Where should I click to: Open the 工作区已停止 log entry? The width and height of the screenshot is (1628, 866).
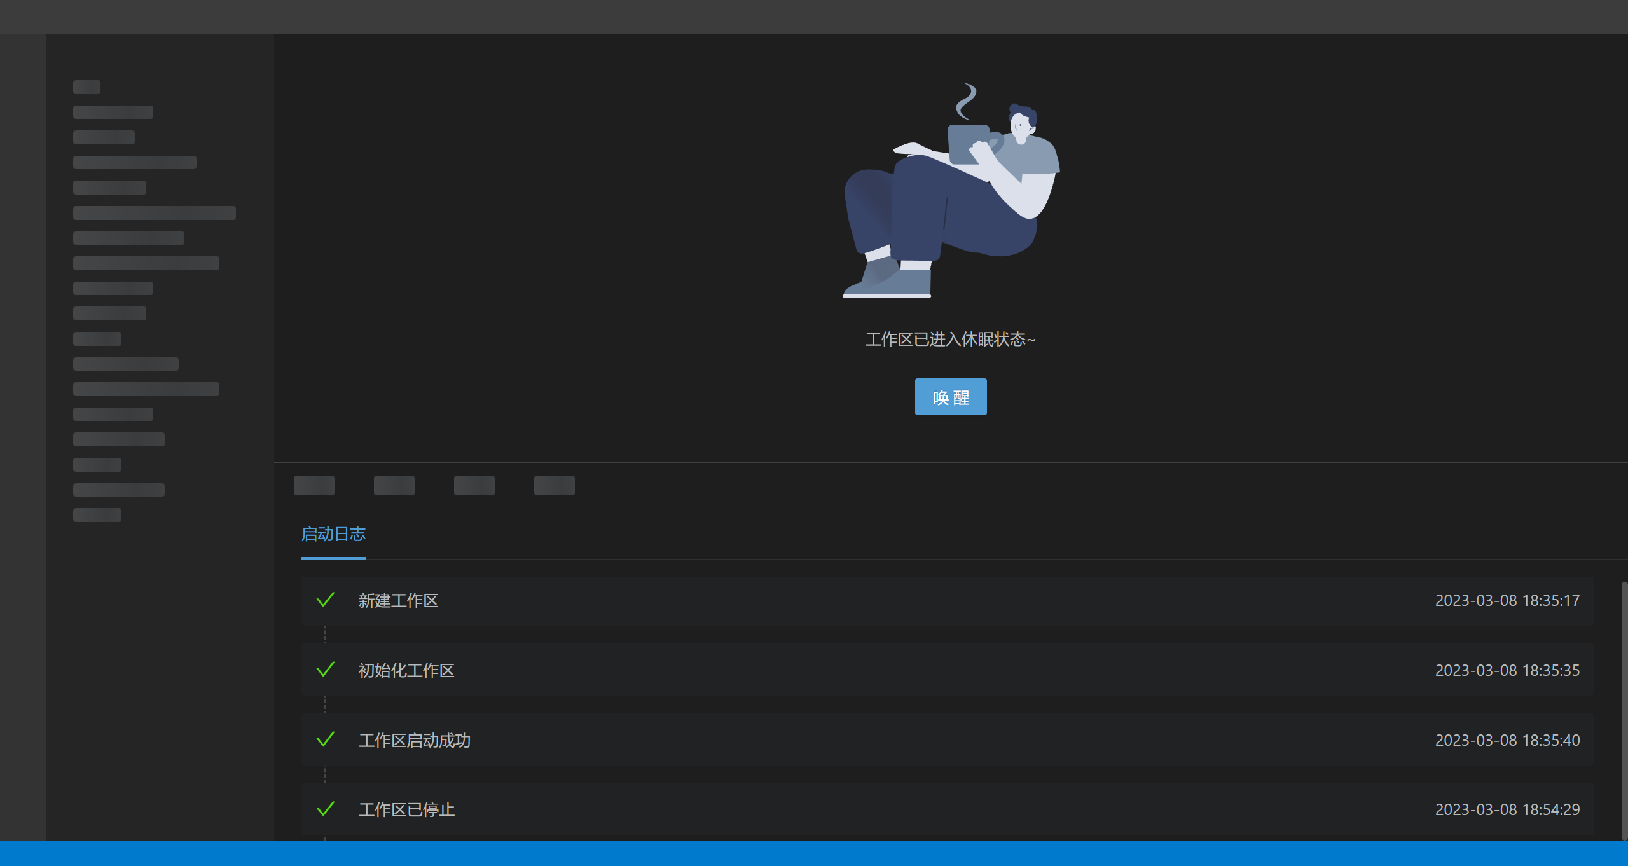tap(406, 810)
